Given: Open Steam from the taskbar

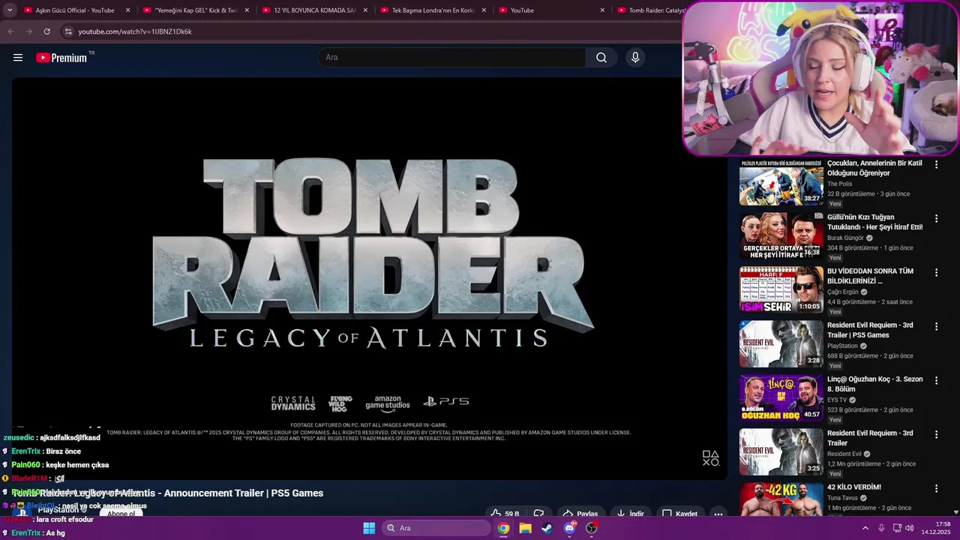Looking at the screenshot, I should [x=547, y=528].
